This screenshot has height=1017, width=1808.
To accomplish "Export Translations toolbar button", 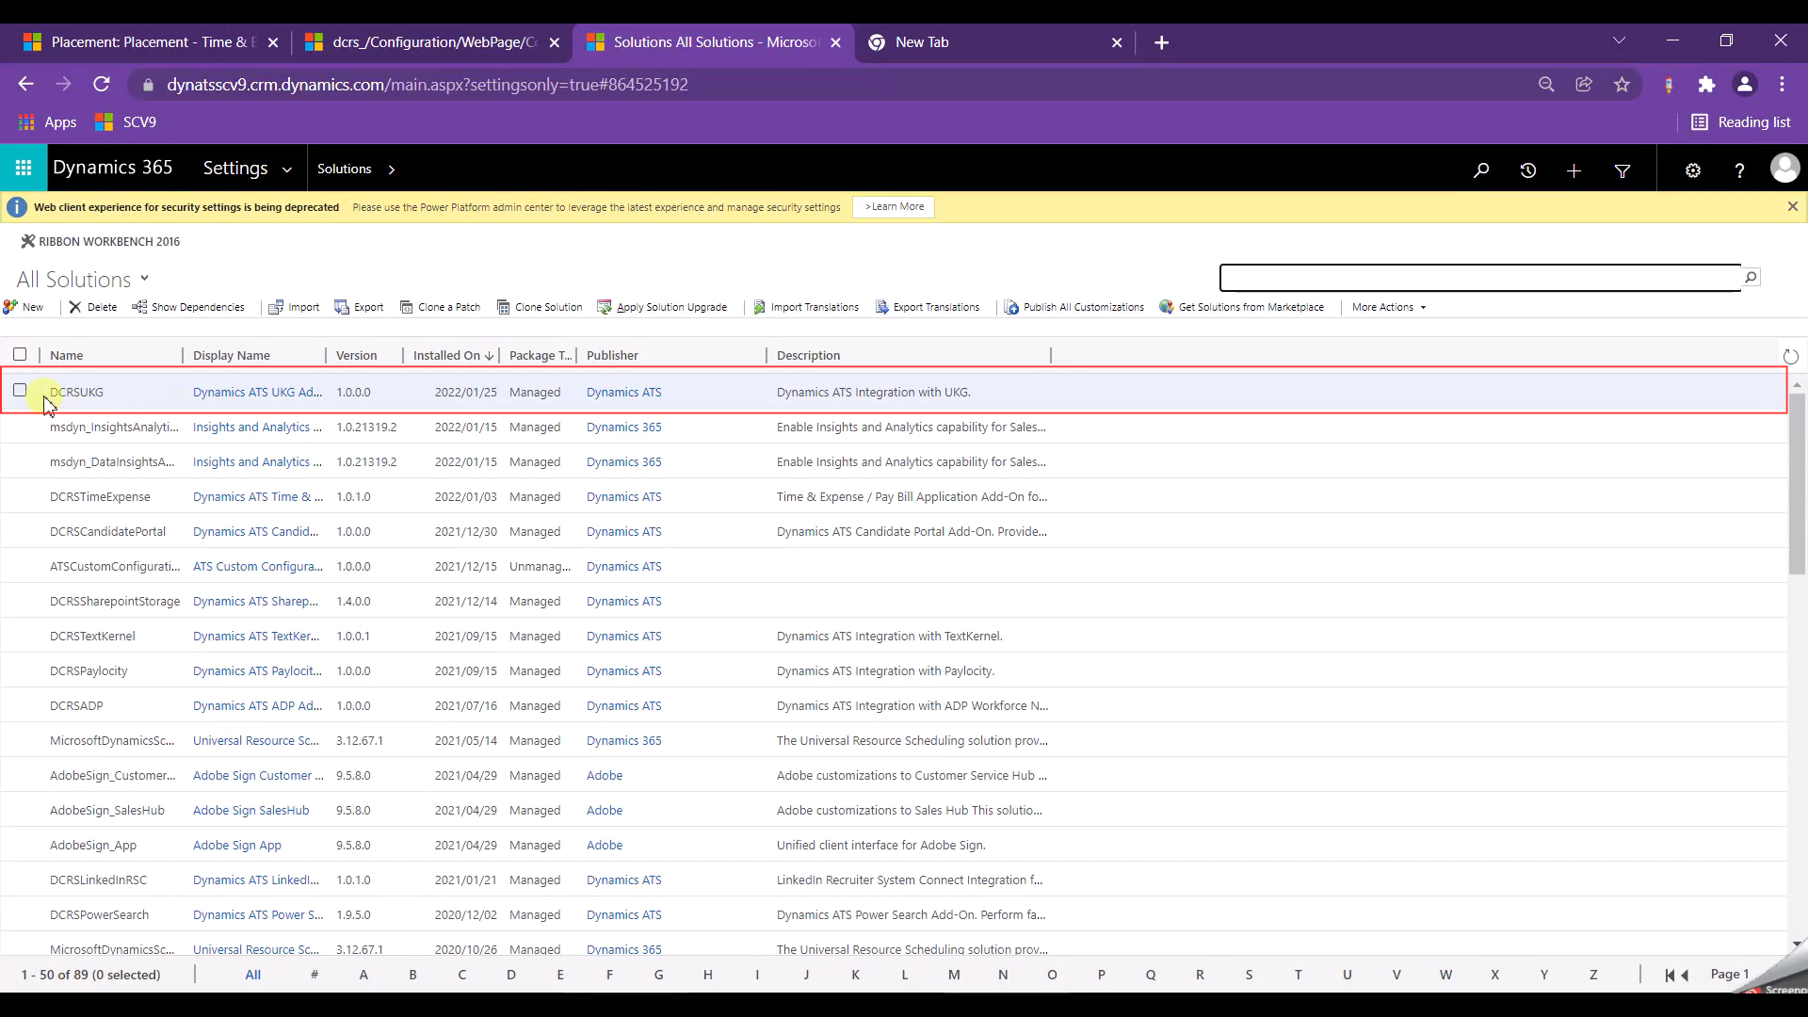I will [928, 307].
